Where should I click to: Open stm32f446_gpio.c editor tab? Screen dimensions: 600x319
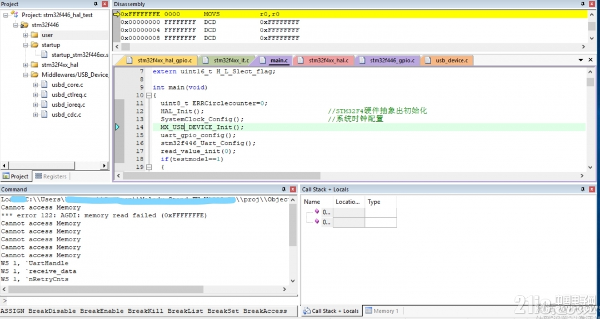point(388,61)
